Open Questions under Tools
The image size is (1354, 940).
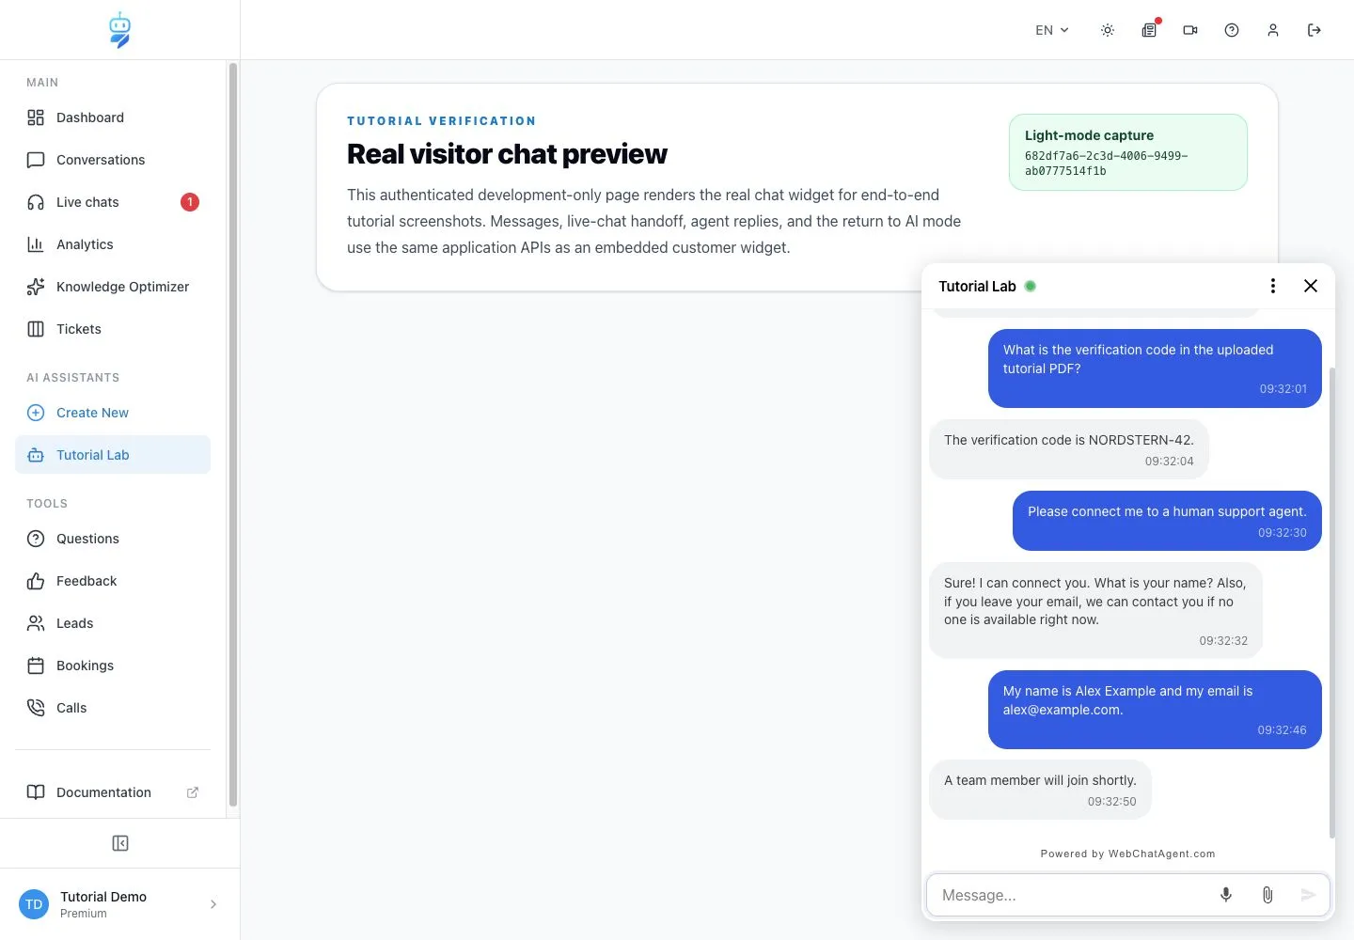[x=113, y=539]
